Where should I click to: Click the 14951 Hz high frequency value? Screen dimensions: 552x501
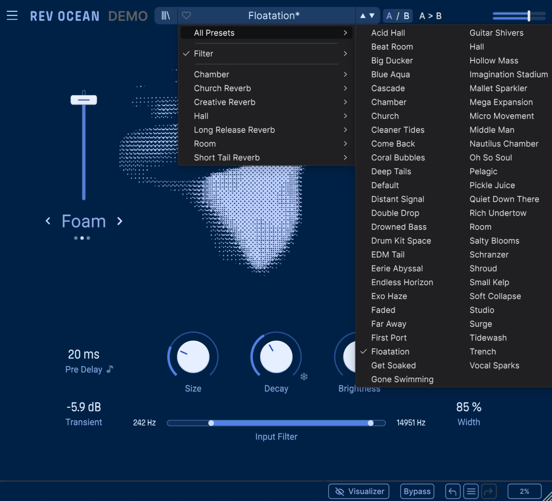411,422
